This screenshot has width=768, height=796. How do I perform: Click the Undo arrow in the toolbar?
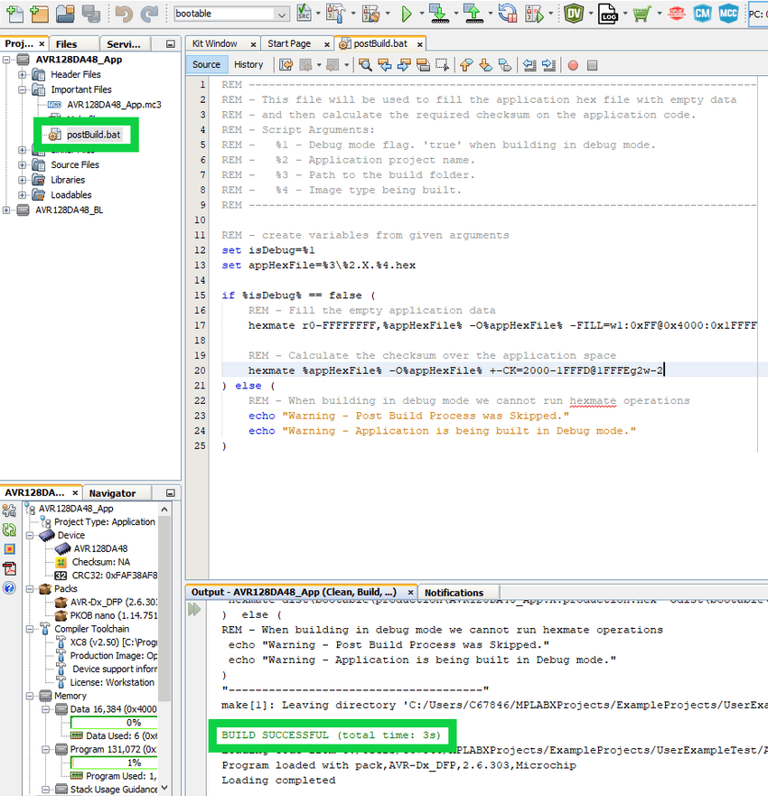[x=124, y=14]
